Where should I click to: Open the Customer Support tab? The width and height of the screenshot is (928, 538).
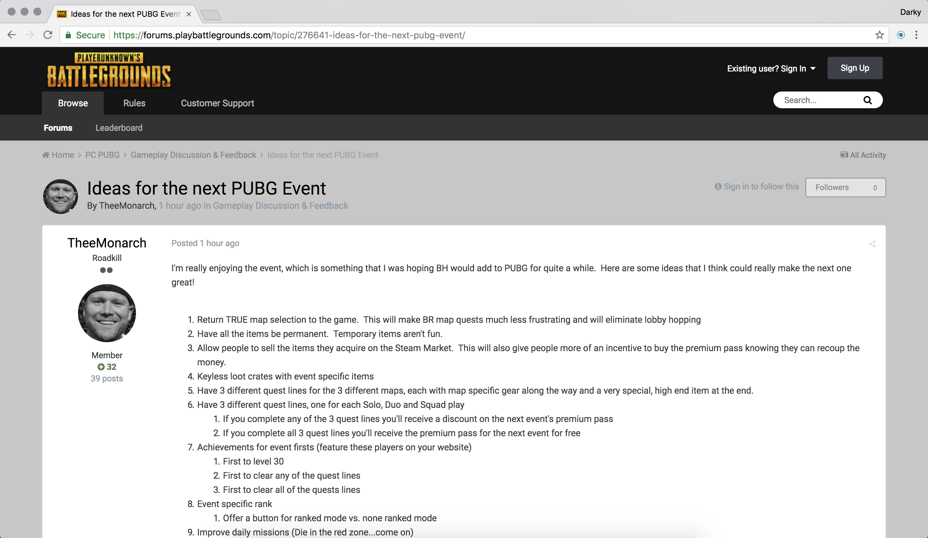coord(217,103)
